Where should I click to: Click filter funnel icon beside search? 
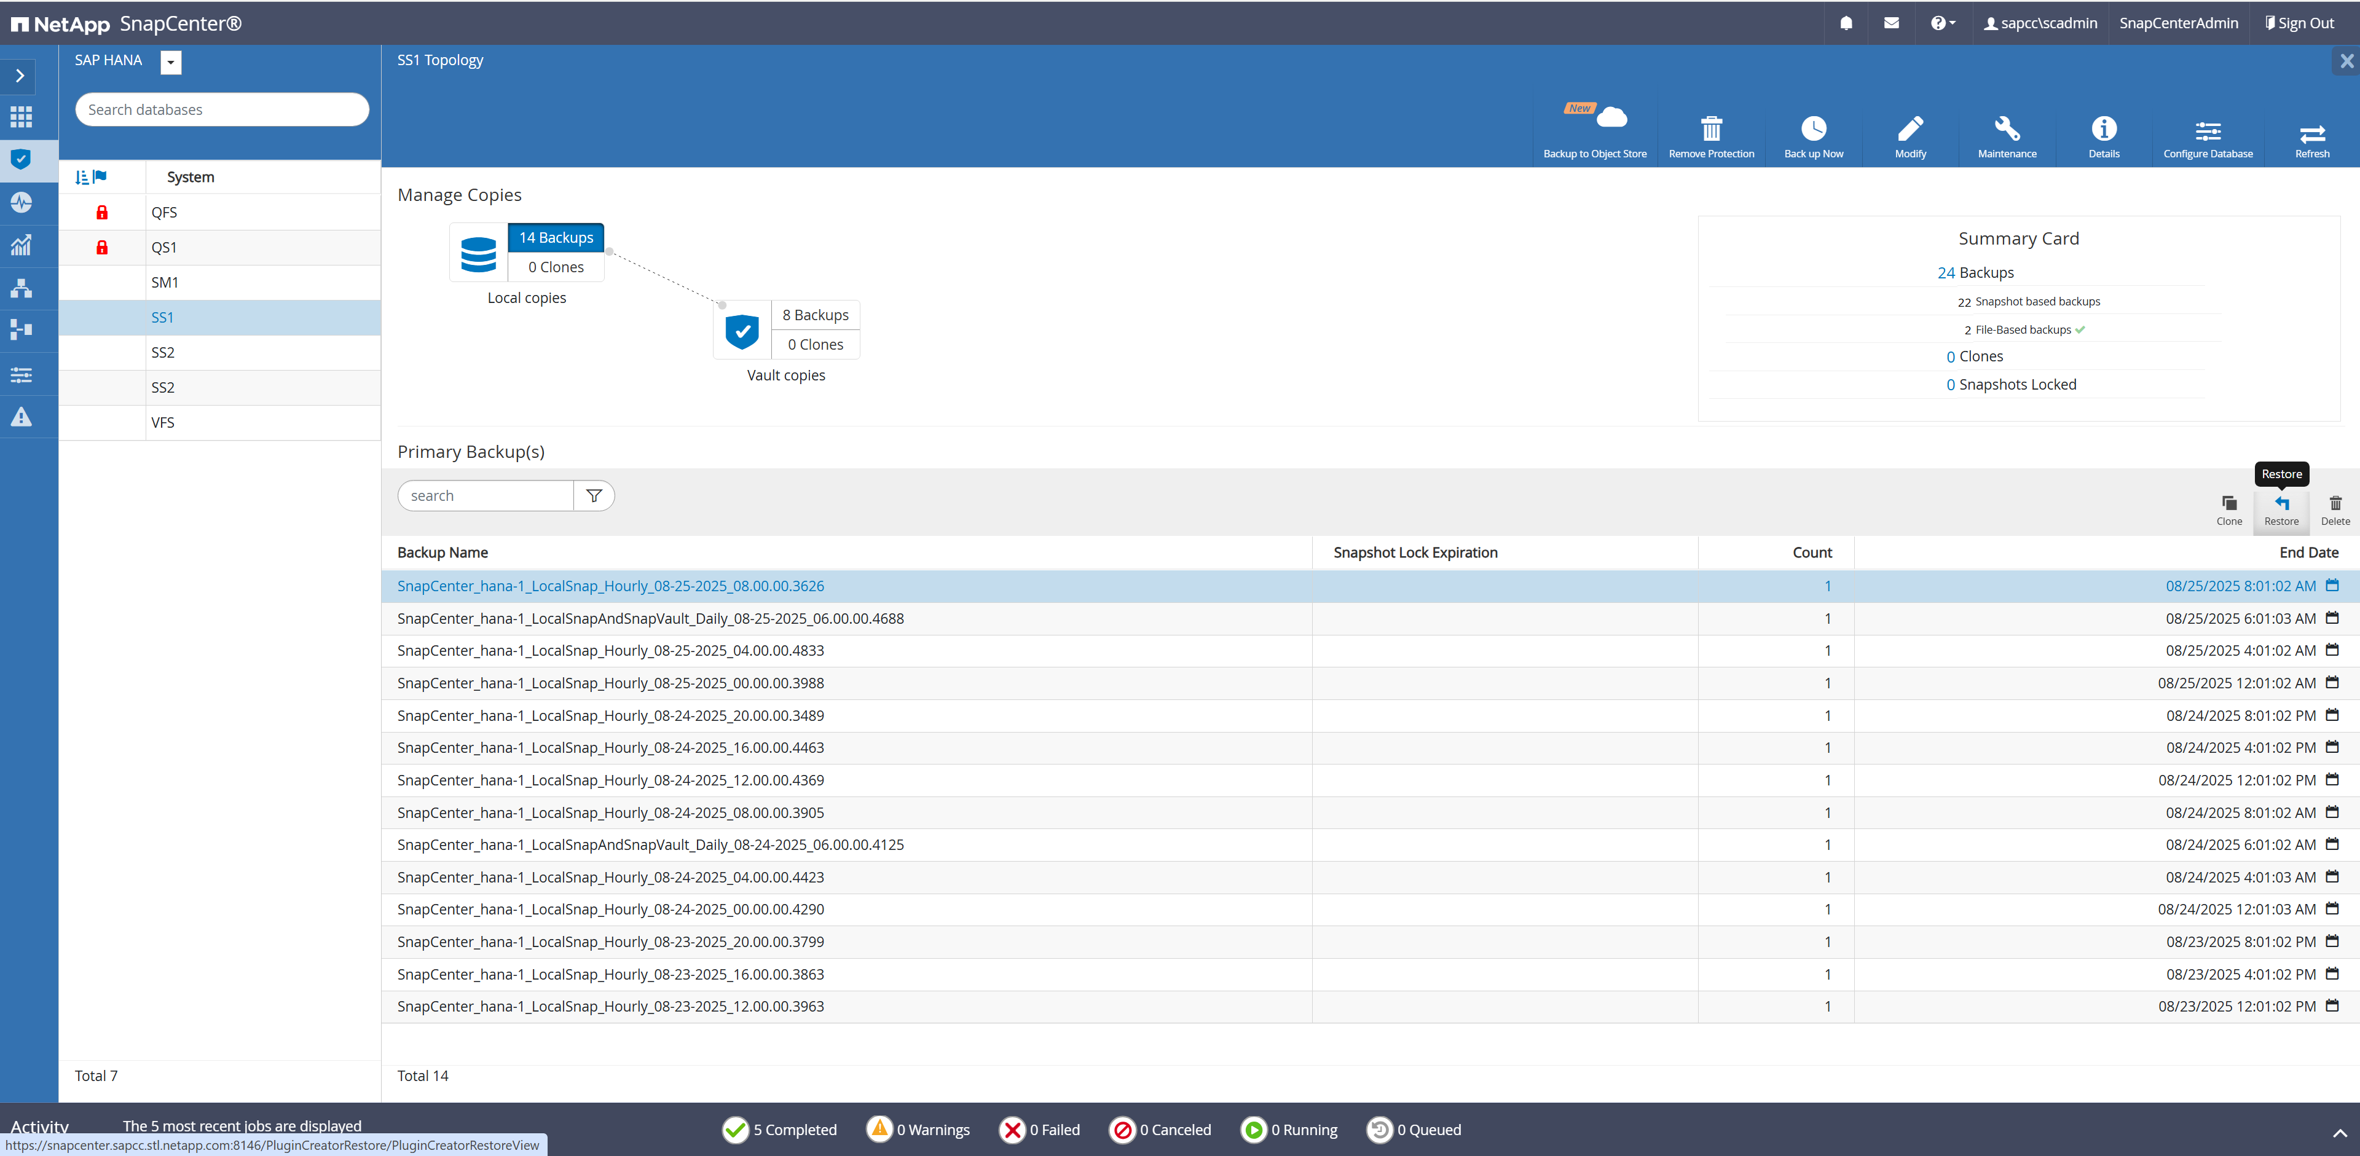[x=594, y=495]
